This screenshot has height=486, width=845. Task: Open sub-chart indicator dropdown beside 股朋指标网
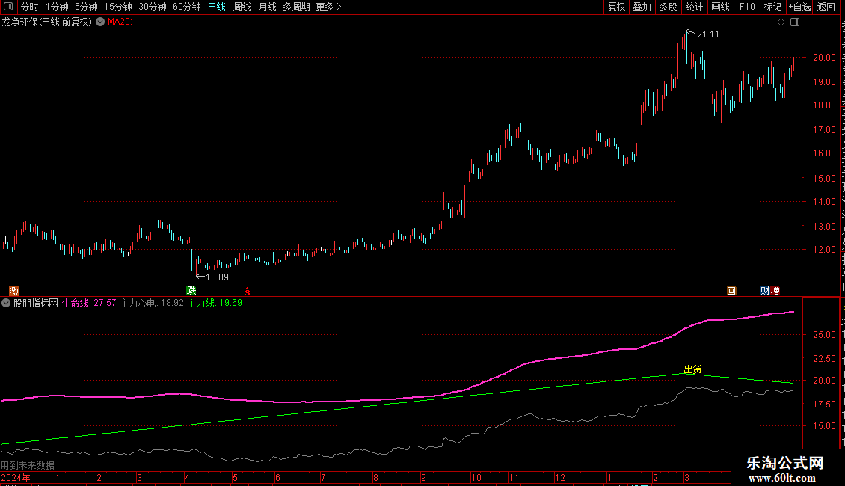click(x=6, y=304)
